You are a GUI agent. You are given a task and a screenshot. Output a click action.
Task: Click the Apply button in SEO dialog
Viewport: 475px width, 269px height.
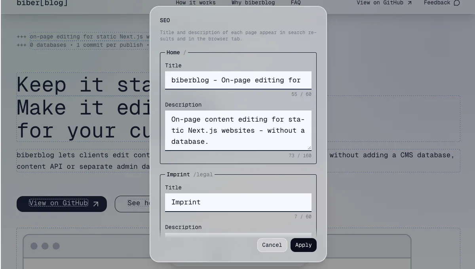point(303,245)
